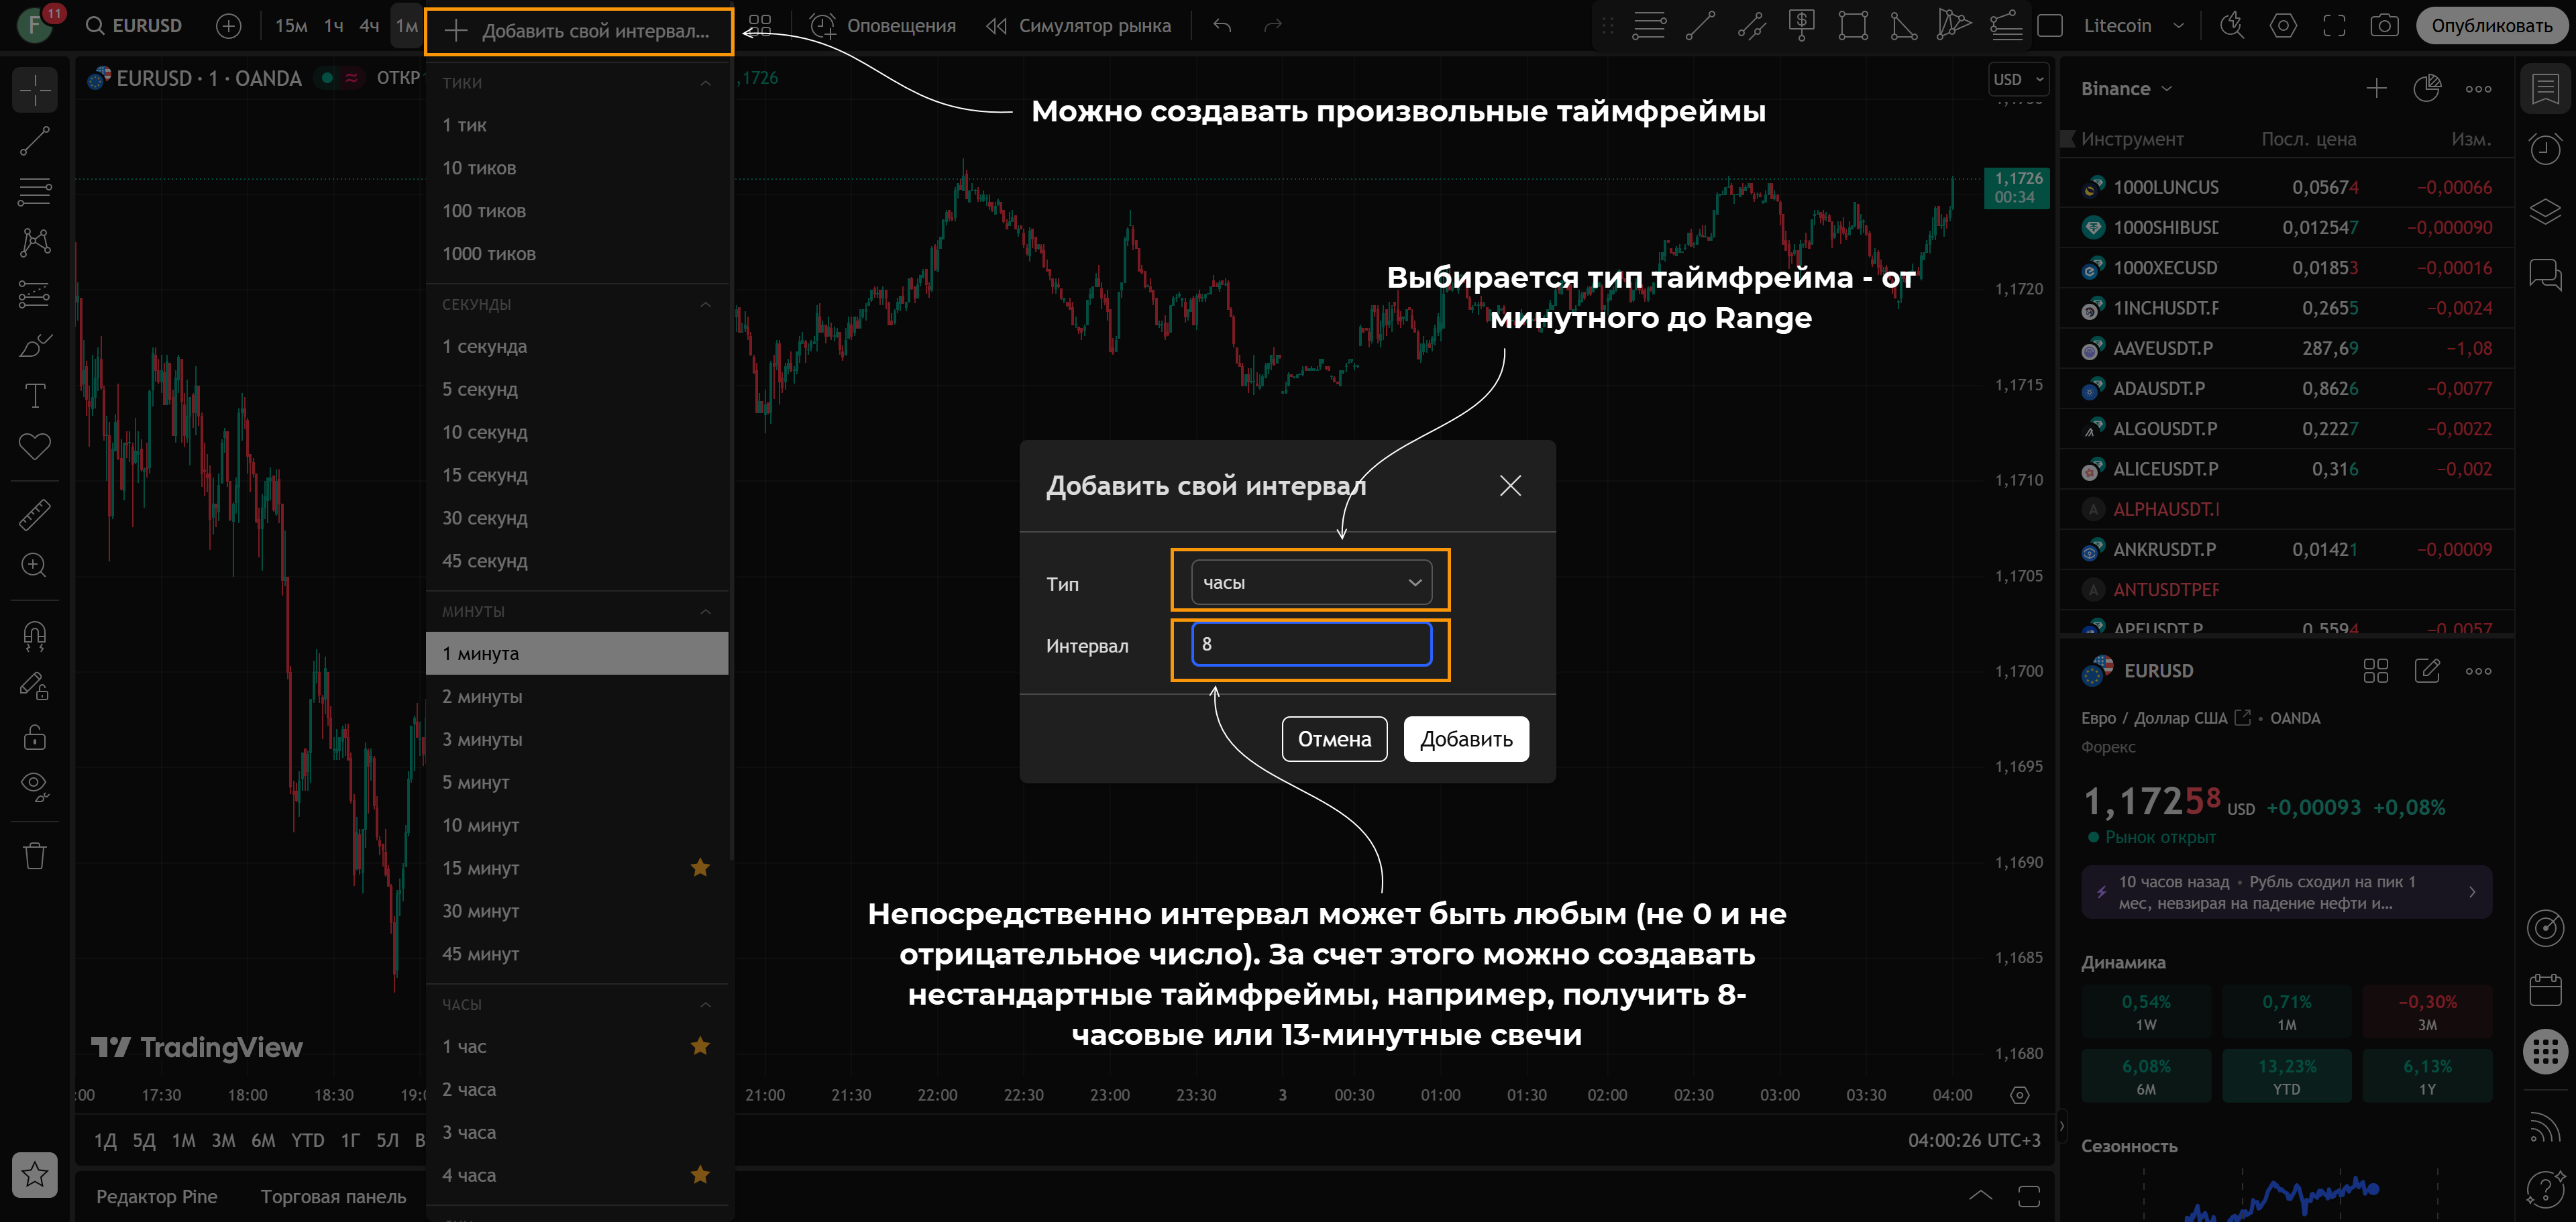Click the Отмена button
Image resolution: width=2576 pixels, height=1222 pixels.
pos(1334,739)
